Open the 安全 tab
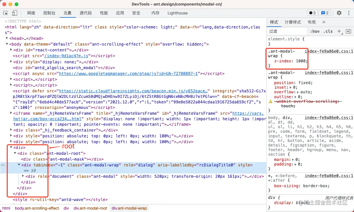The width and height of the screenshot is (354, 212). point(136,13)
